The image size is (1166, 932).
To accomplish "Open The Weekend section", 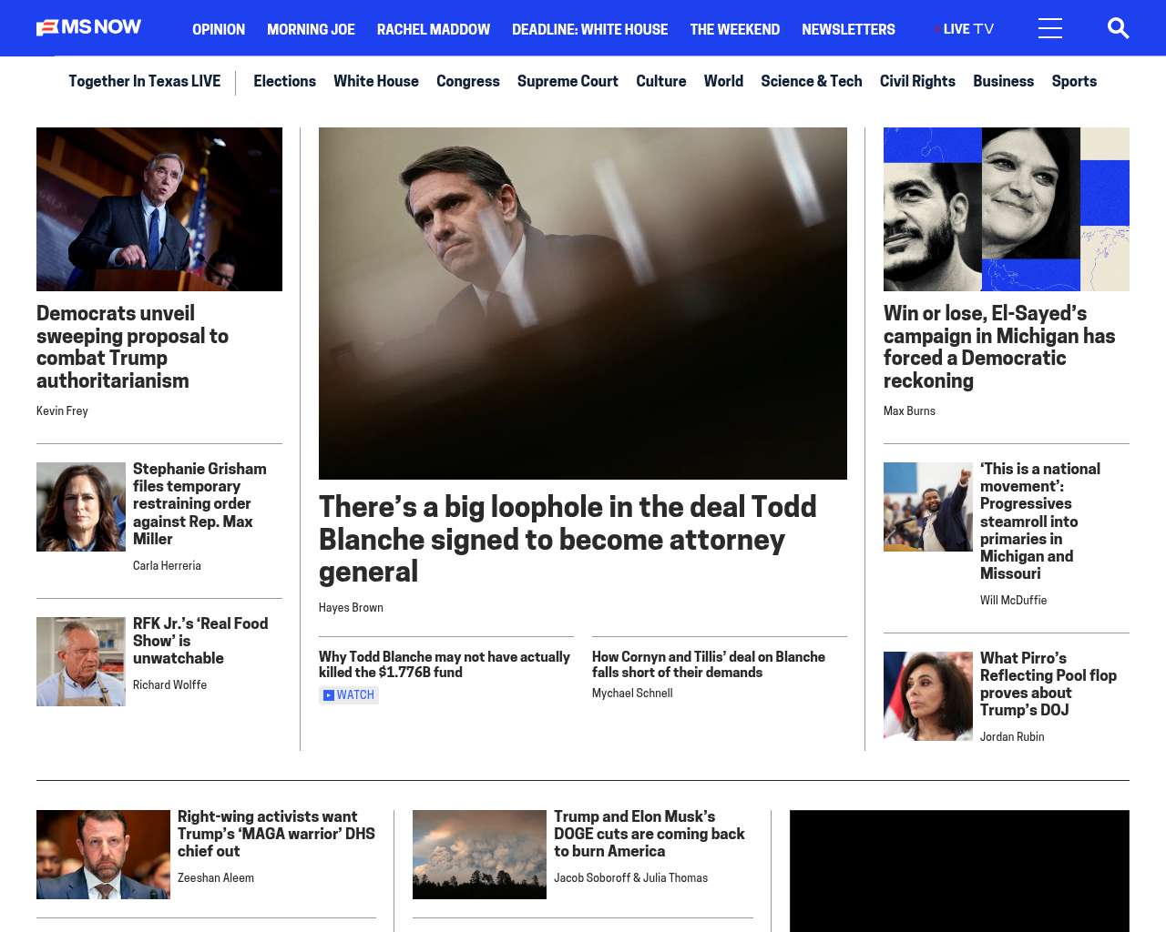I will (x=734, y=29).
